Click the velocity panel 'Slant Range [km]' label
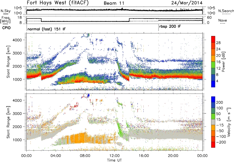234x162 pixels. [x=8, y=122]
